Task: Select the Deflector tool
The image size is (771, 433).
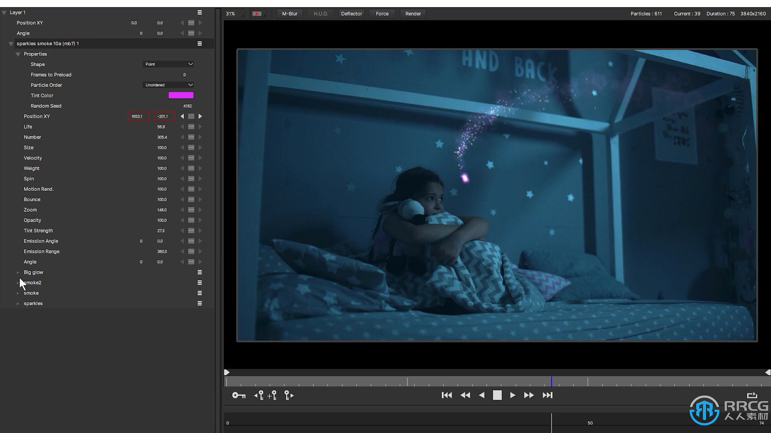Action: click(x=351, y=14)
